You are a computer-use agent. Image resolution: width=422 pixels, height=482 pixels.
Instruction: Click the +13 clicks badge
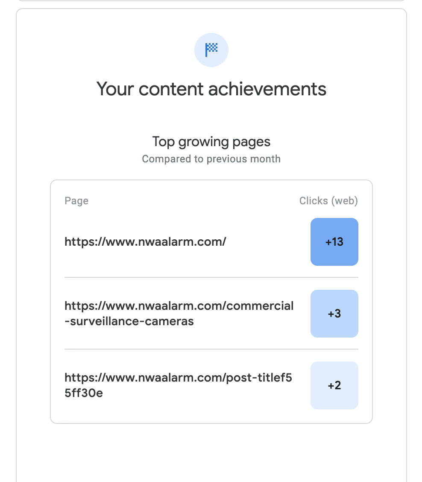(x=334, y=242)
